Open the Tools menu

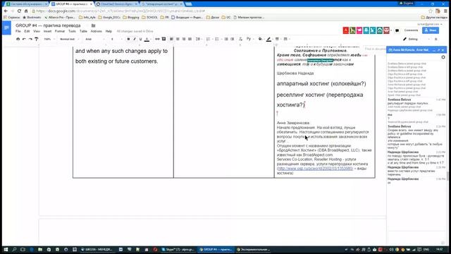click(72, 31)
